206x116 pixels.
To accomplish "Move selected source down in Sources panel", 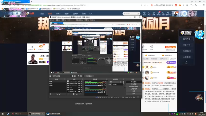I will click(80, 94).
